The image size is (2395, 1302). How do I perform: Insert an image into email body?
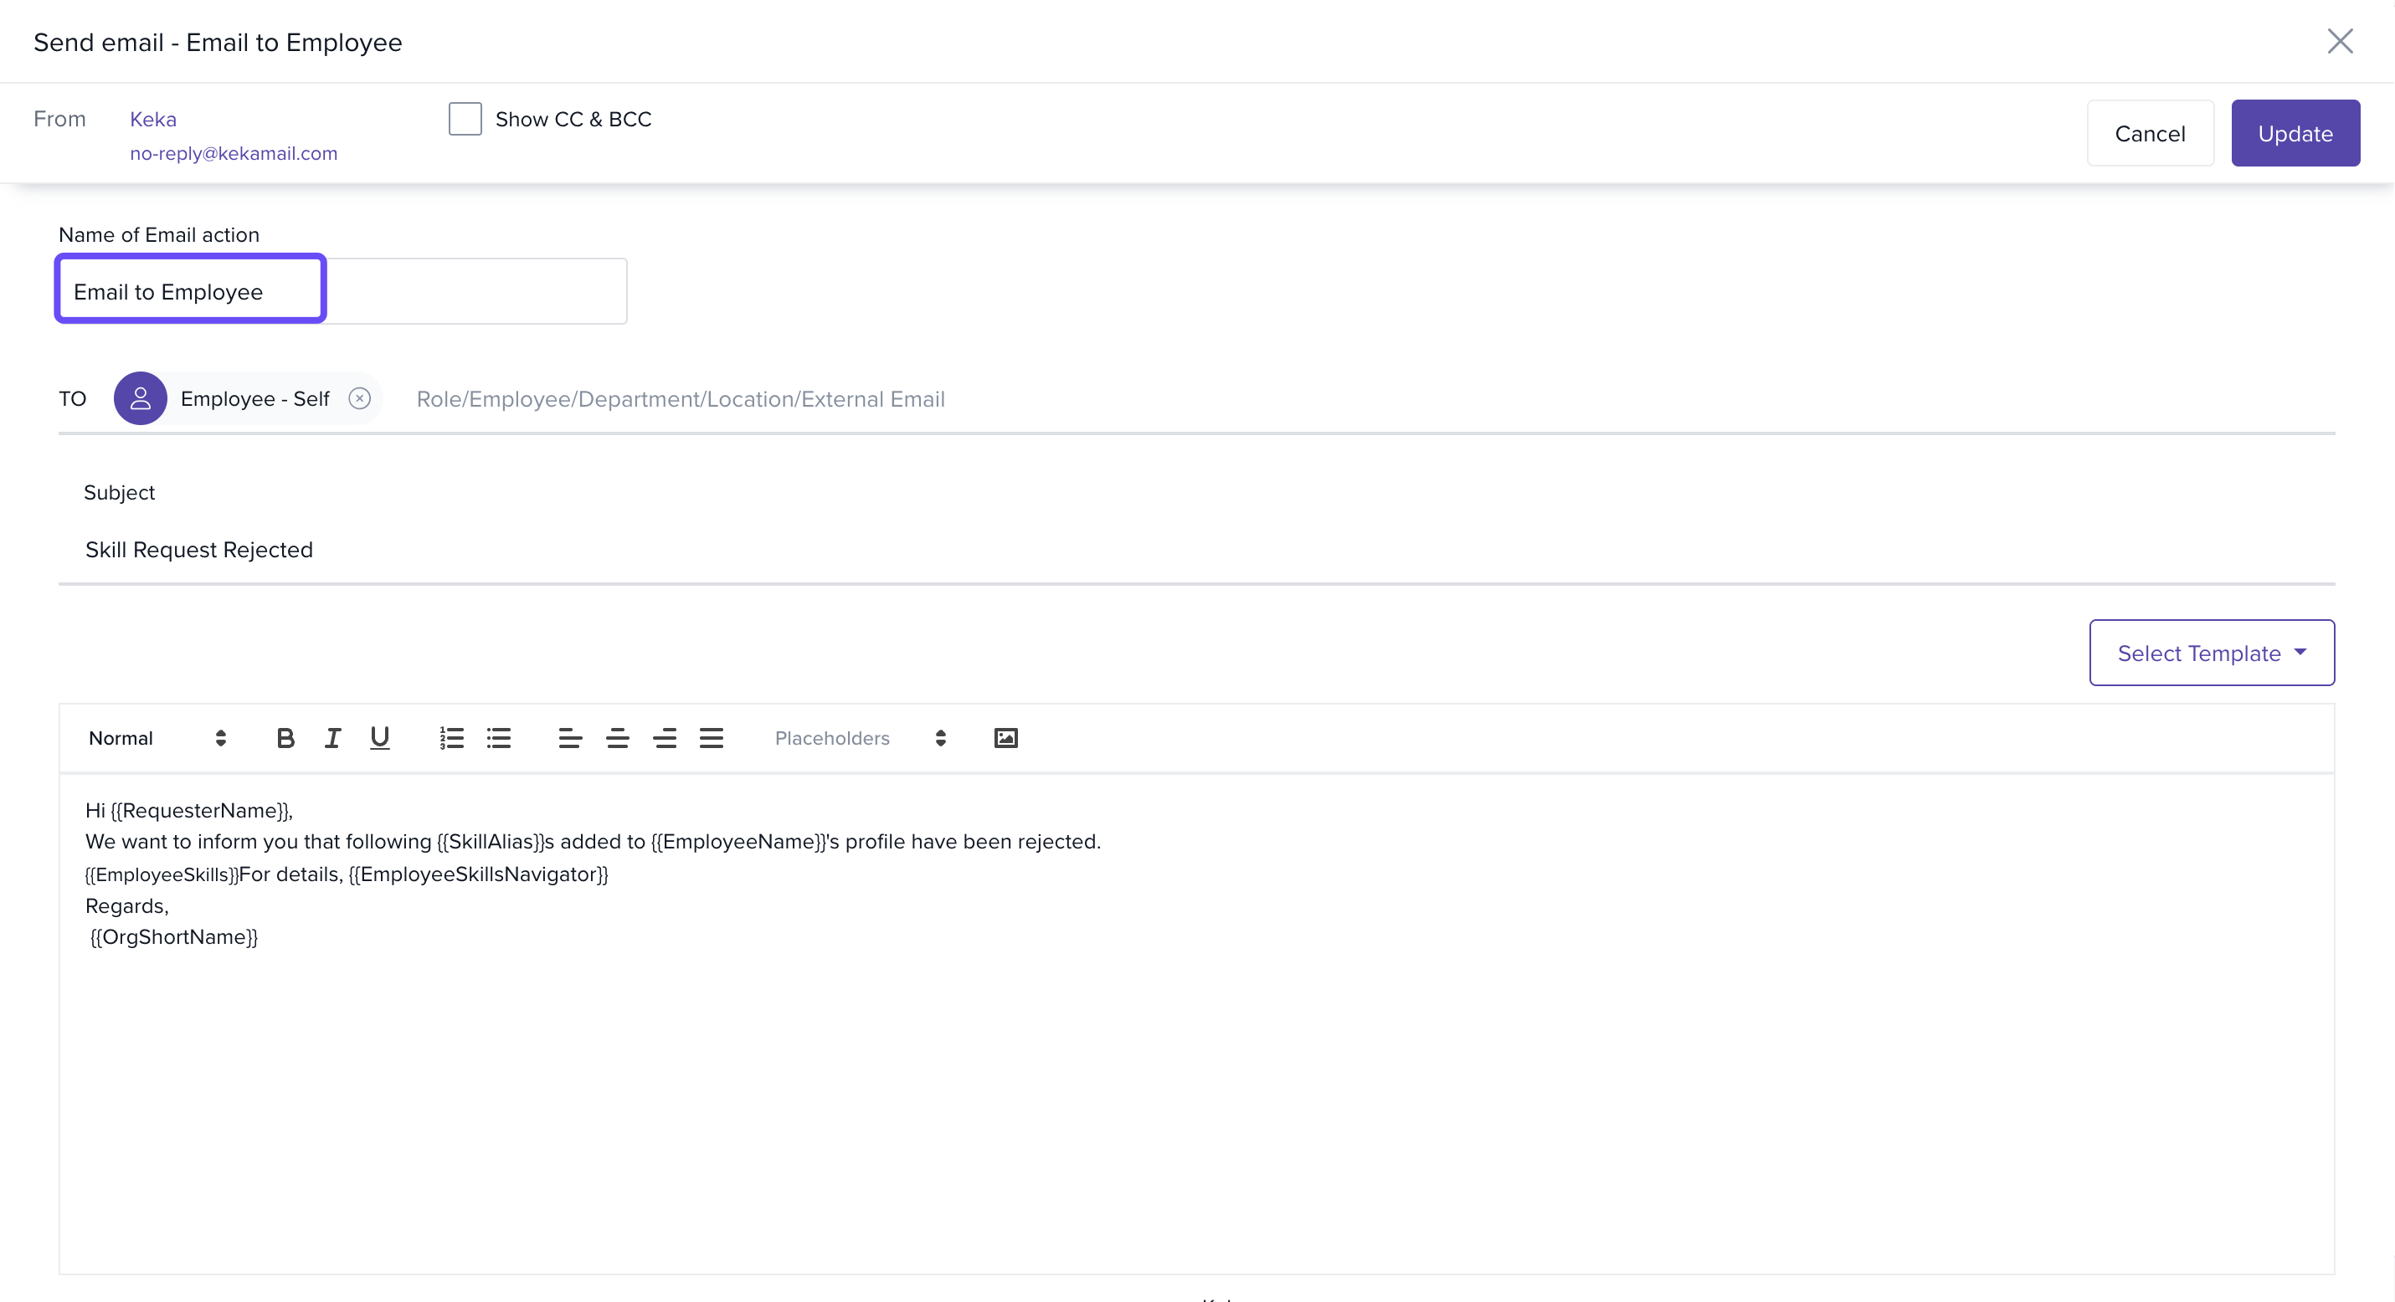1006,738
